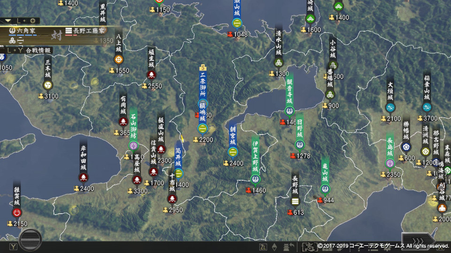Click the Y button prompt in bottom bar
The height and width of the screenshot is (253, 451).
coord(13,247)
